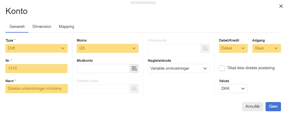Image resolution: width=286 pixels, height=116 pixels.
Task: Open the Moms dropdown showing I25
Action: [108, 48]
